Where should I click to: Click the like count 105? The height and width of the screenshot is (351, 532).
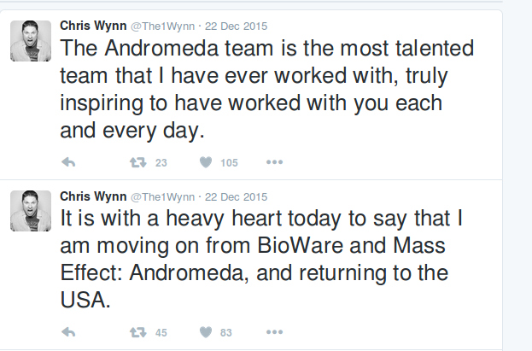[x=229, y=163]
